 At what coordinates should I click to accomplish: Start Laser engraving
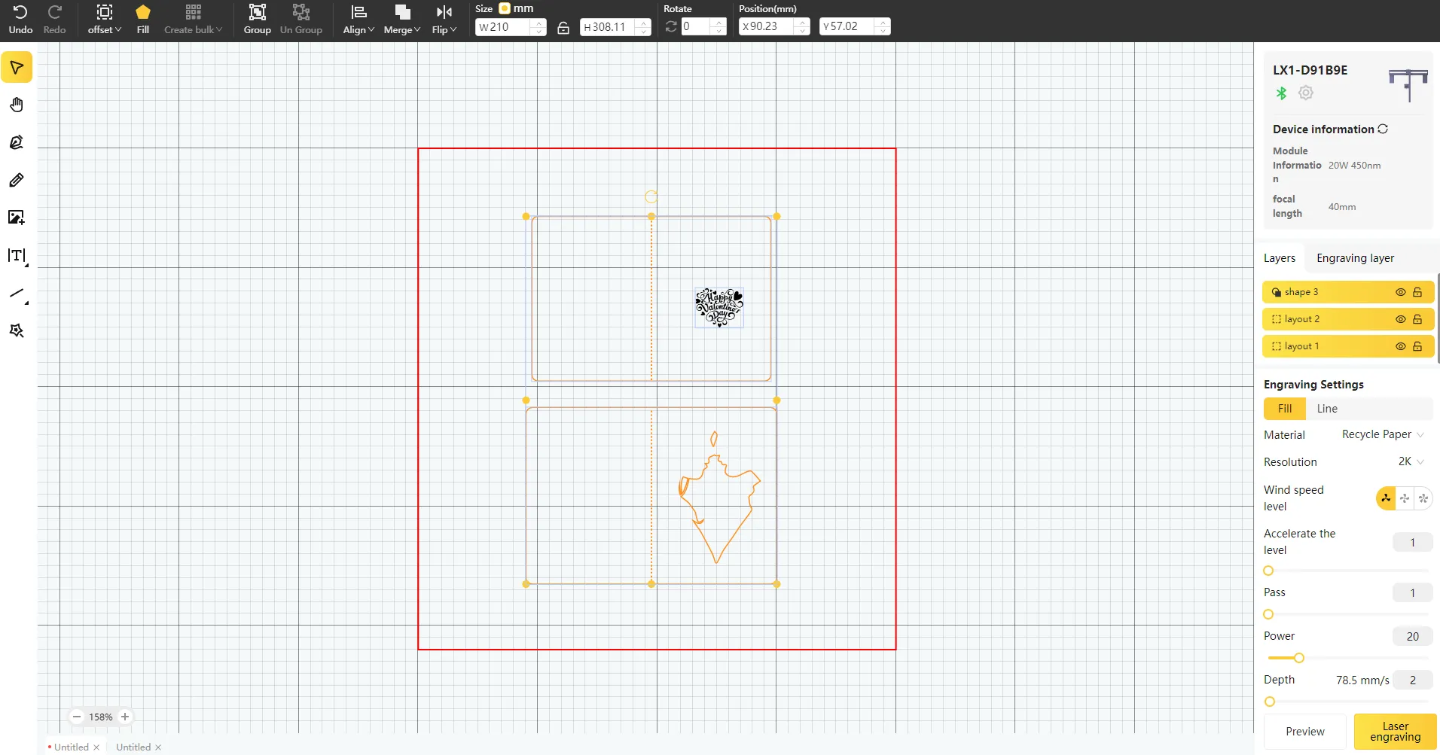click(1395, 732)
